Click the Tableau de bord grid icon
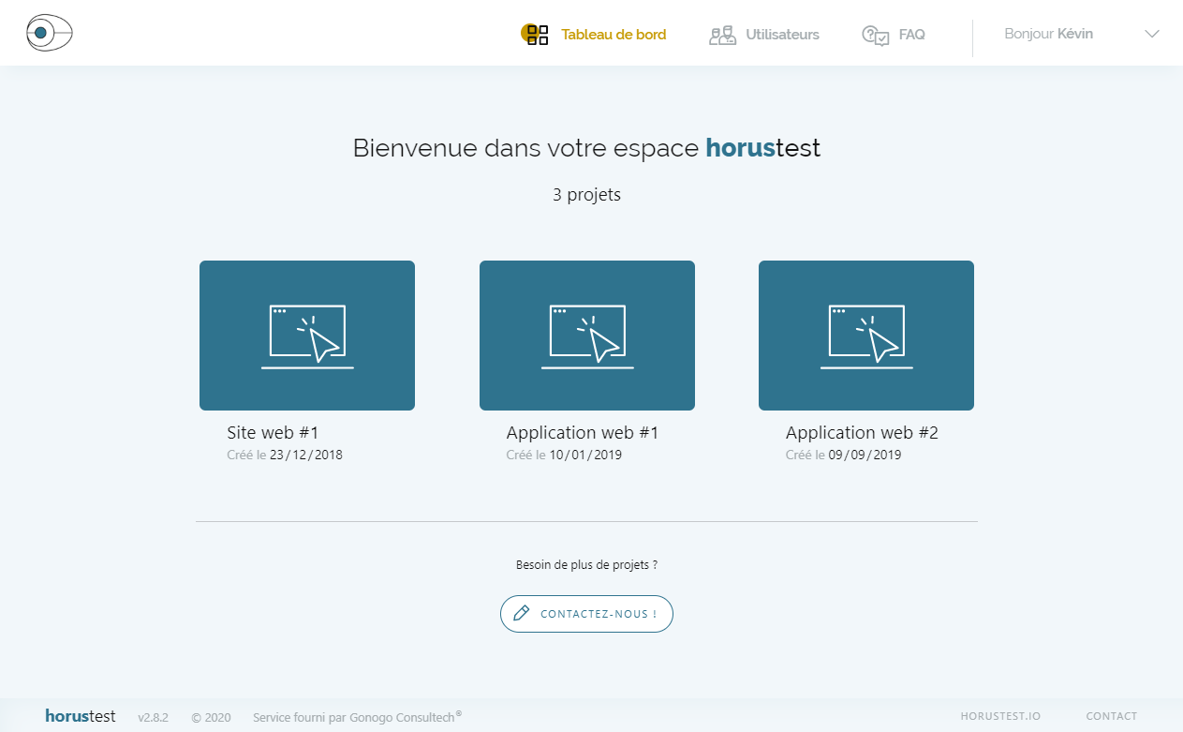The height and width of the screenshot is (732, 1183). (x=536, y=36)
